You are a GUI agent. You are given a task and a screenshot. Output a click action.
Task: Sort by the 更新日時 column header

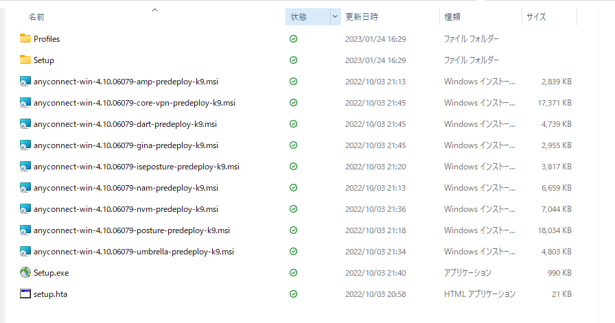(362, 17)
